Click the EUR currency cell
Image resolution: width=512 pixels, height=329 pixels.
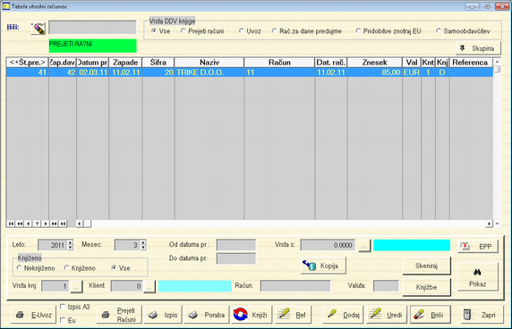412,72
